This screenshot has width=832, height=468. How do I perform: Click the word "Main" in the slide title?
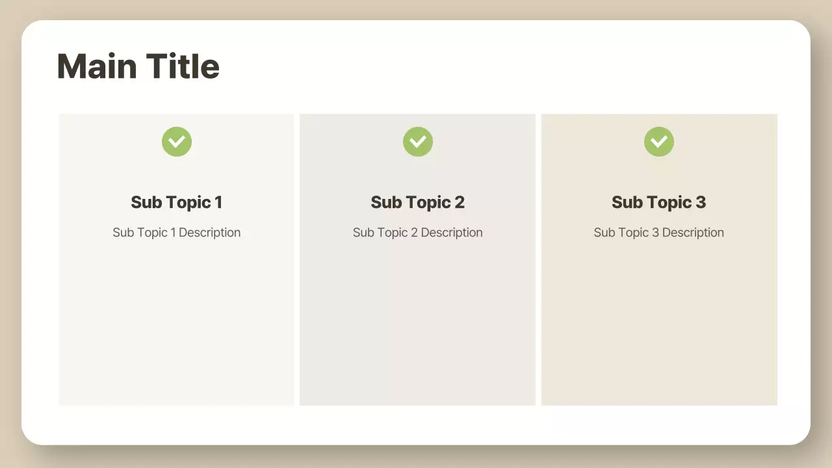[x=97, y=66]
